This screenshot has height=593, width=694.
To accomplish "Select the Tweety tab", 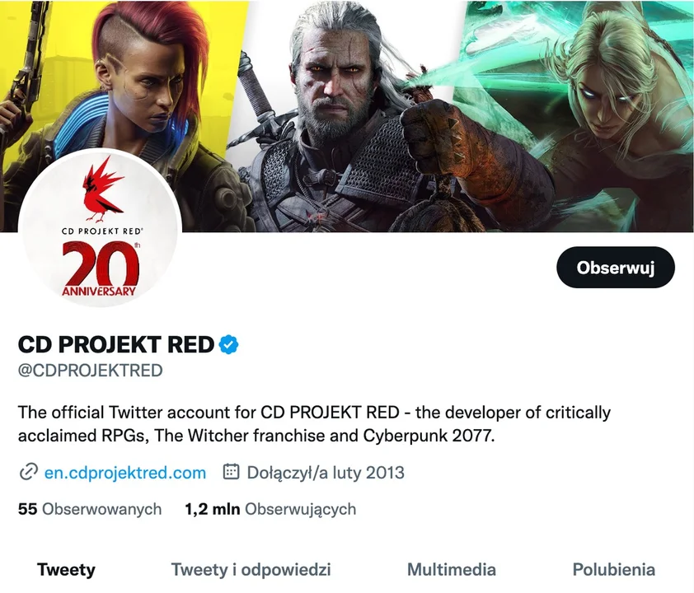I will (x=66, y=570).
